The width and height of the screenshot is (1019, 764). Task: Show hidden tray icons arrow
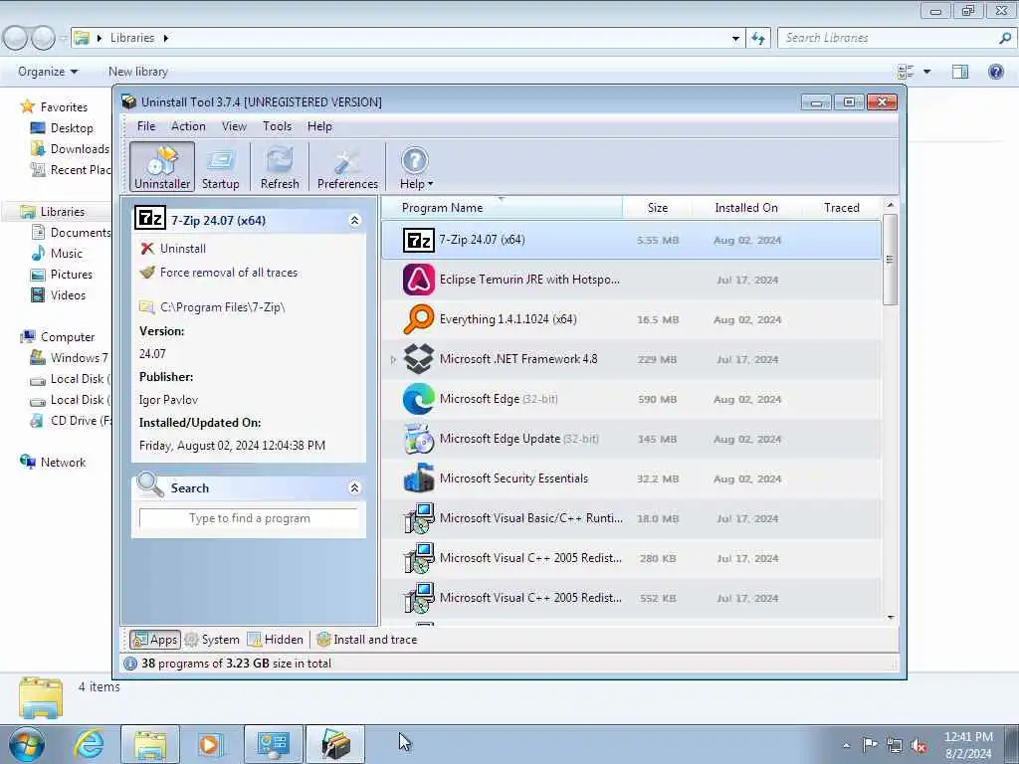[846, 745]
